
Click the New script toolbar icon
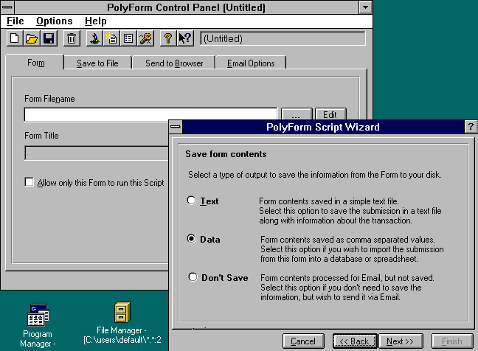[15, 38]
